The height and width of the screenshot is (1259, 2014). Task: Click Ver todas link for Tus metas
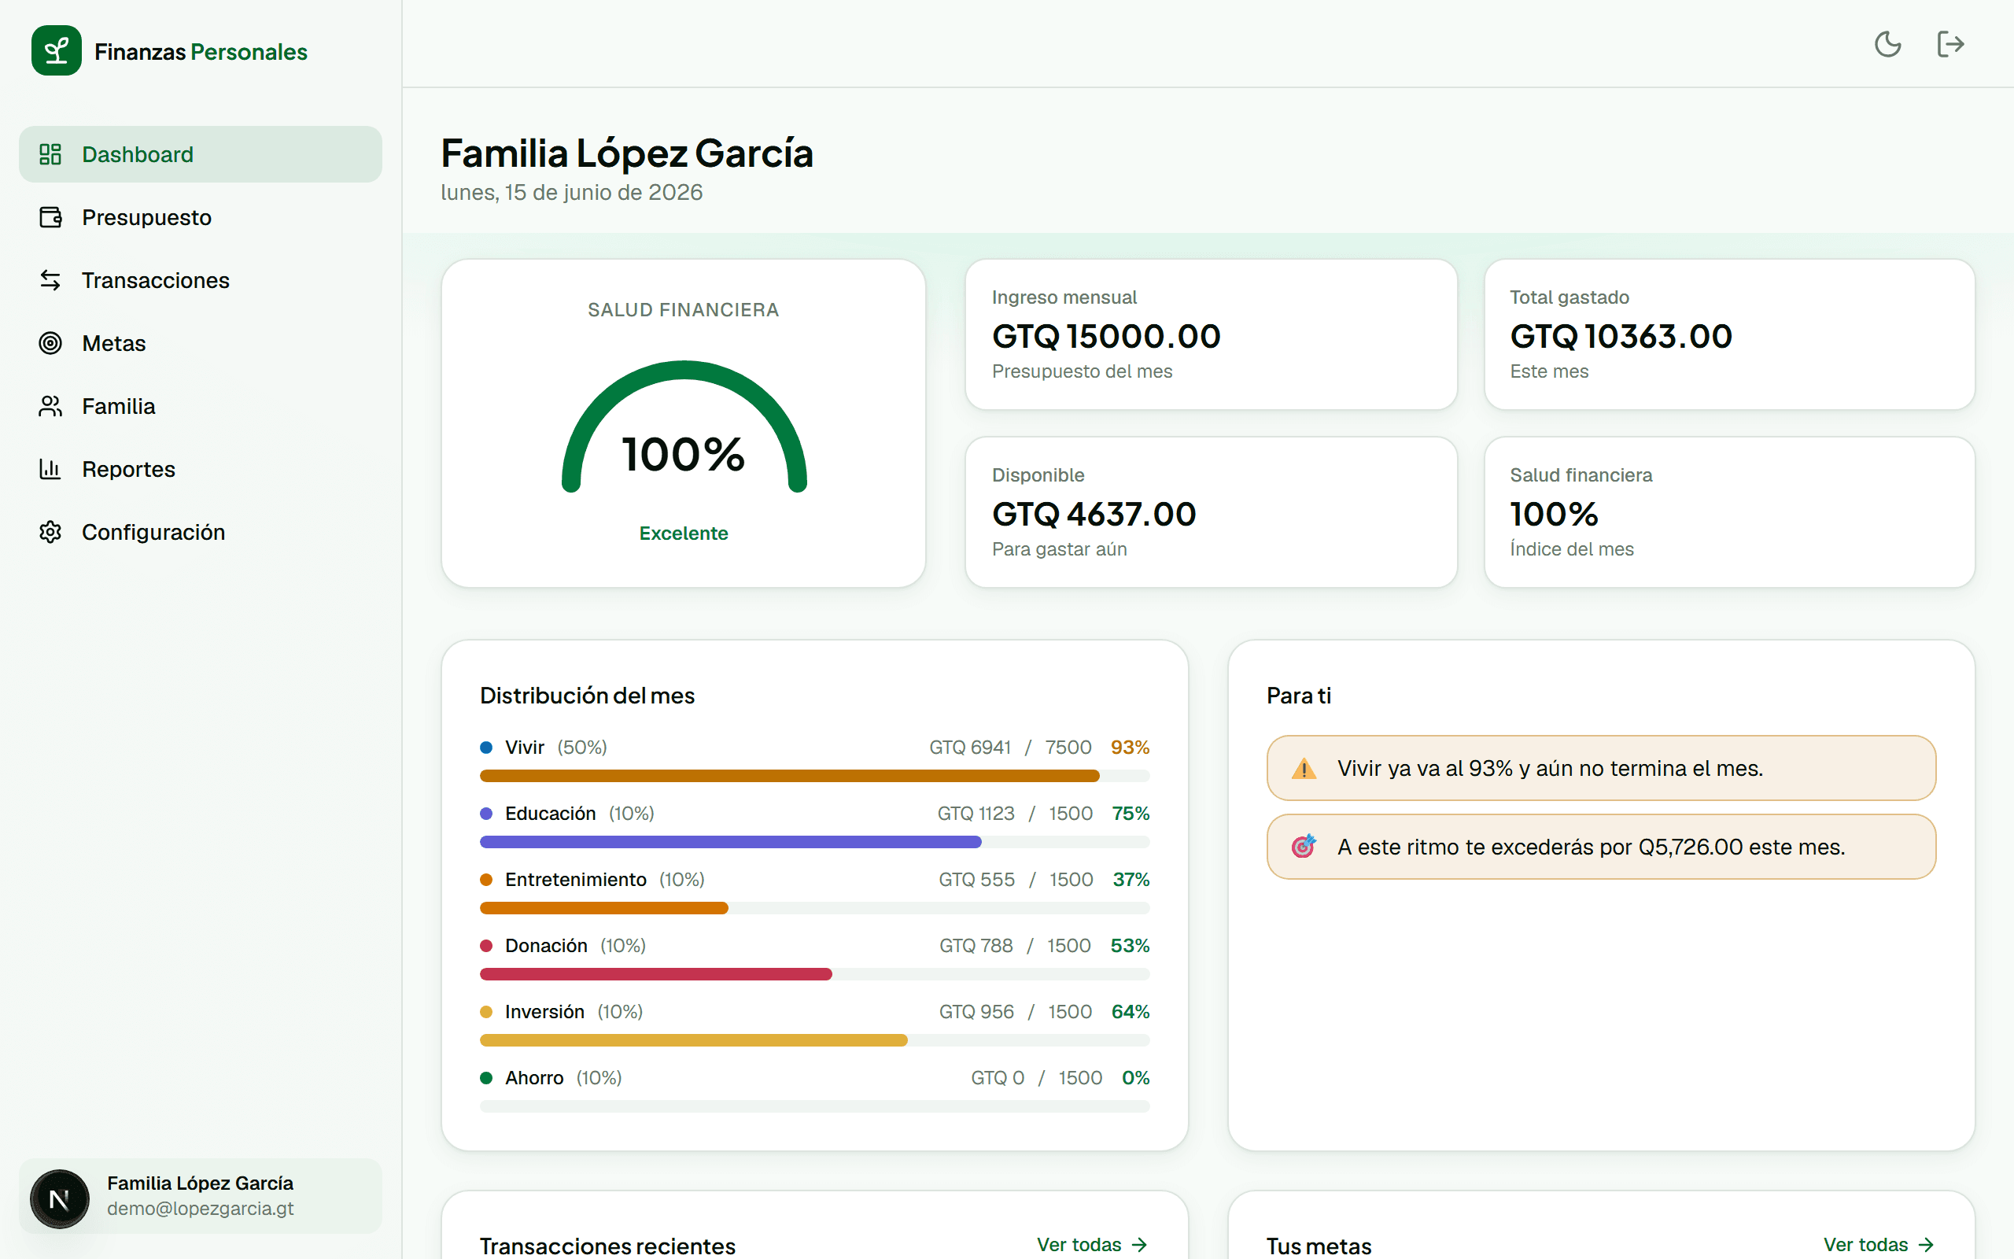pos(1879,1245)
